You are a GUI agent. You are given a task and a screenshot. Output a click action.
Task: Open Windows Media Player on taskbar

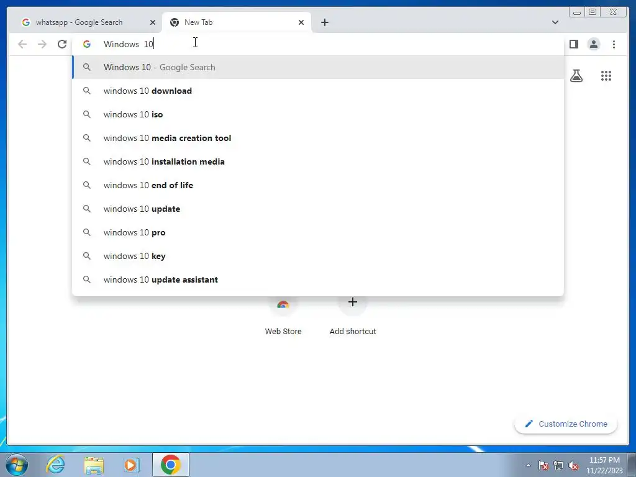tap(131, 465)
